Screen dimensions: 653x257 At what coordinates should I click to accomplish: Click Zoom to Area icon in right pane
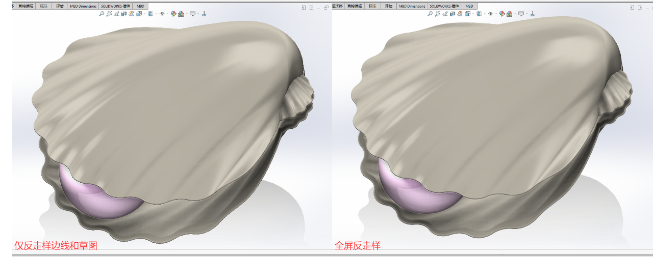pos(437,14)
